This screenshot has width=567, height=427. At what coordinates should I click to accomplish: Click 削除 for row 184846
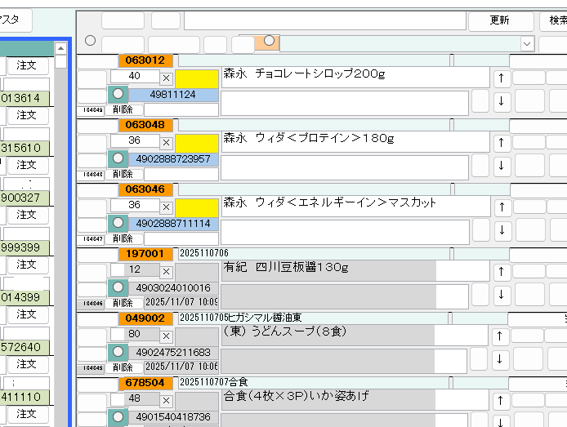[123, 303]
